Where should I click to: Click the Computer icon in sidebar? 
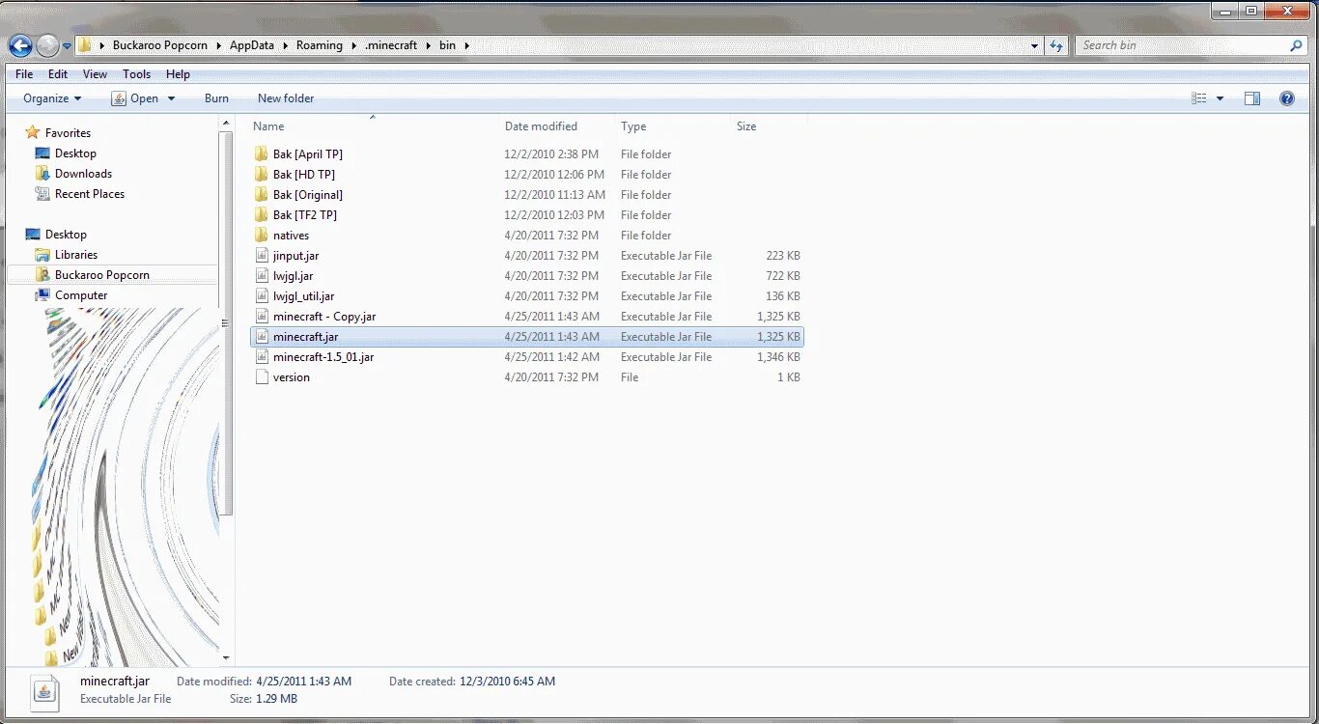click(42, 295)
